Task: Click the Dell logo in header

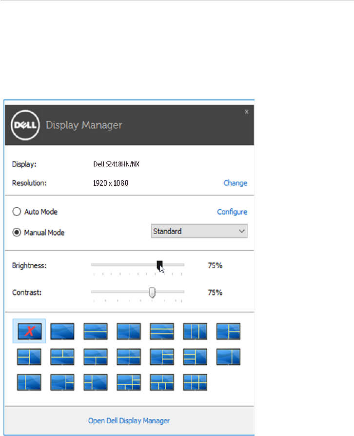Action: (x=25, y=125)
